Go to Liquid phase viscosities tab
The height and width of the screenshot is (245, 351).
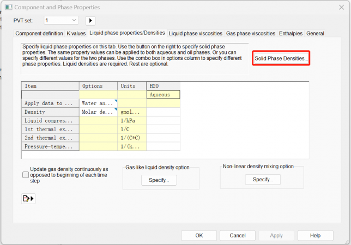196,33
